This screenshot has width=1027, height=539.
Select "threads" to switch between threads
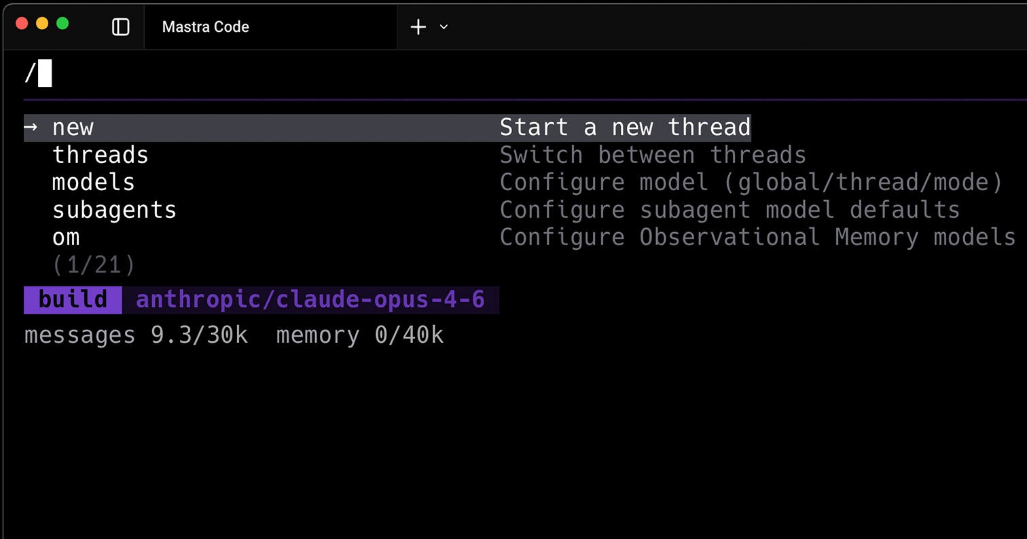point(100,155)
